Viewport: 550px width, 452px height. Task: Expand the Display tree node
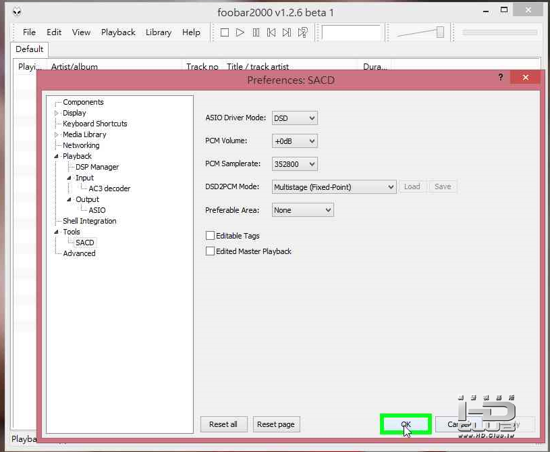(x=56, y=113)
